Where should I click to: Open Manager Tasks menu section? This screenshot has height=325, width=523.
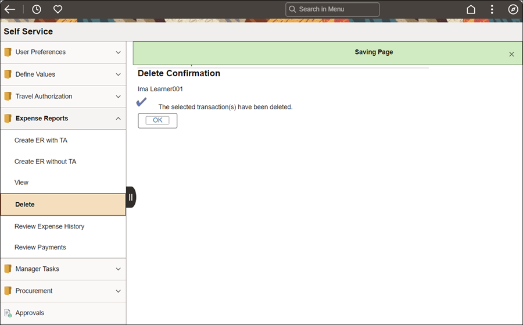[63, 269]
